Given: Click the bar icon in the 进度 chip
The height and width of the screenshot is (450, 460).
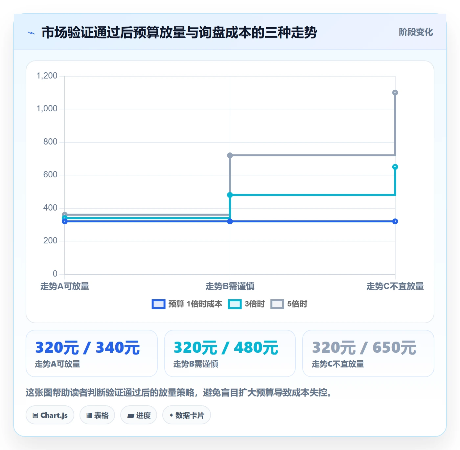Looking at the screenshot, I should tap(130, 416).
